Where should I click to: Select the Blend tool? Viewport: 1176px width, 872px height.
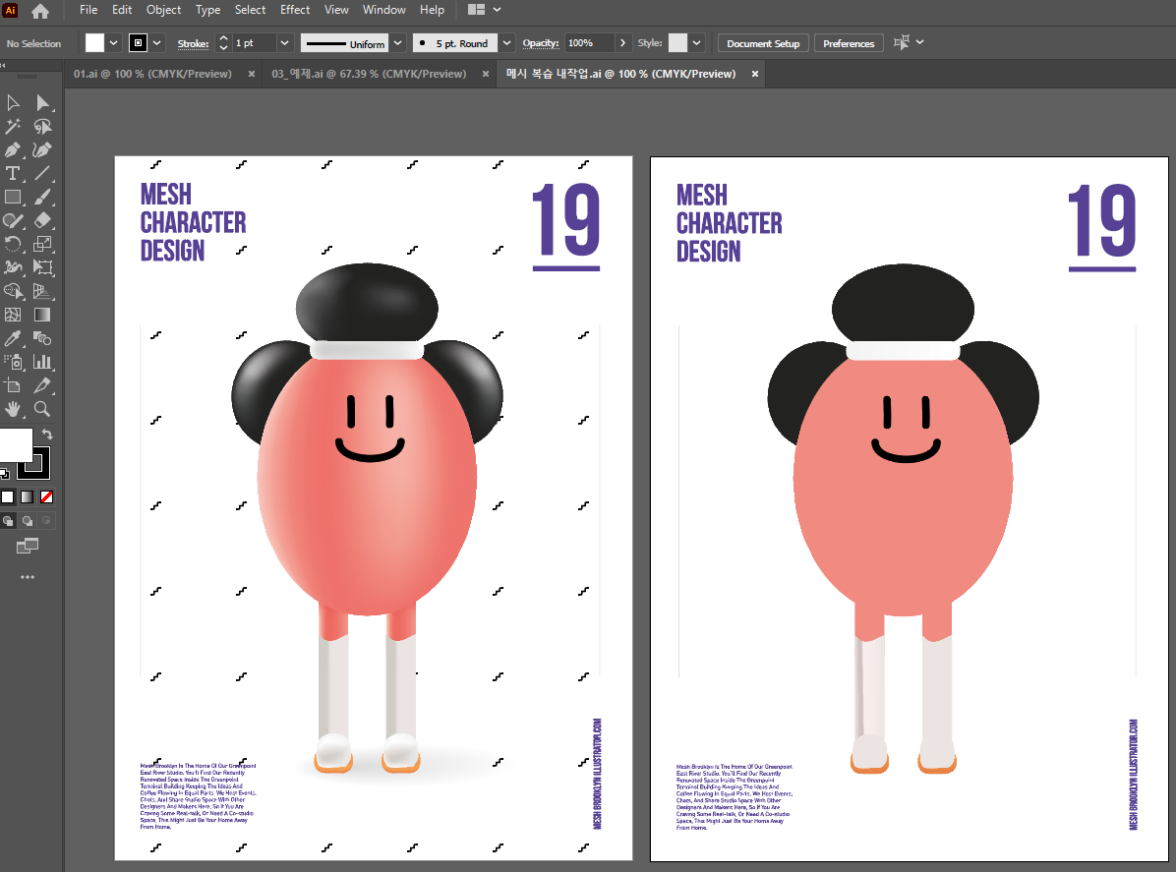point(42,338)
